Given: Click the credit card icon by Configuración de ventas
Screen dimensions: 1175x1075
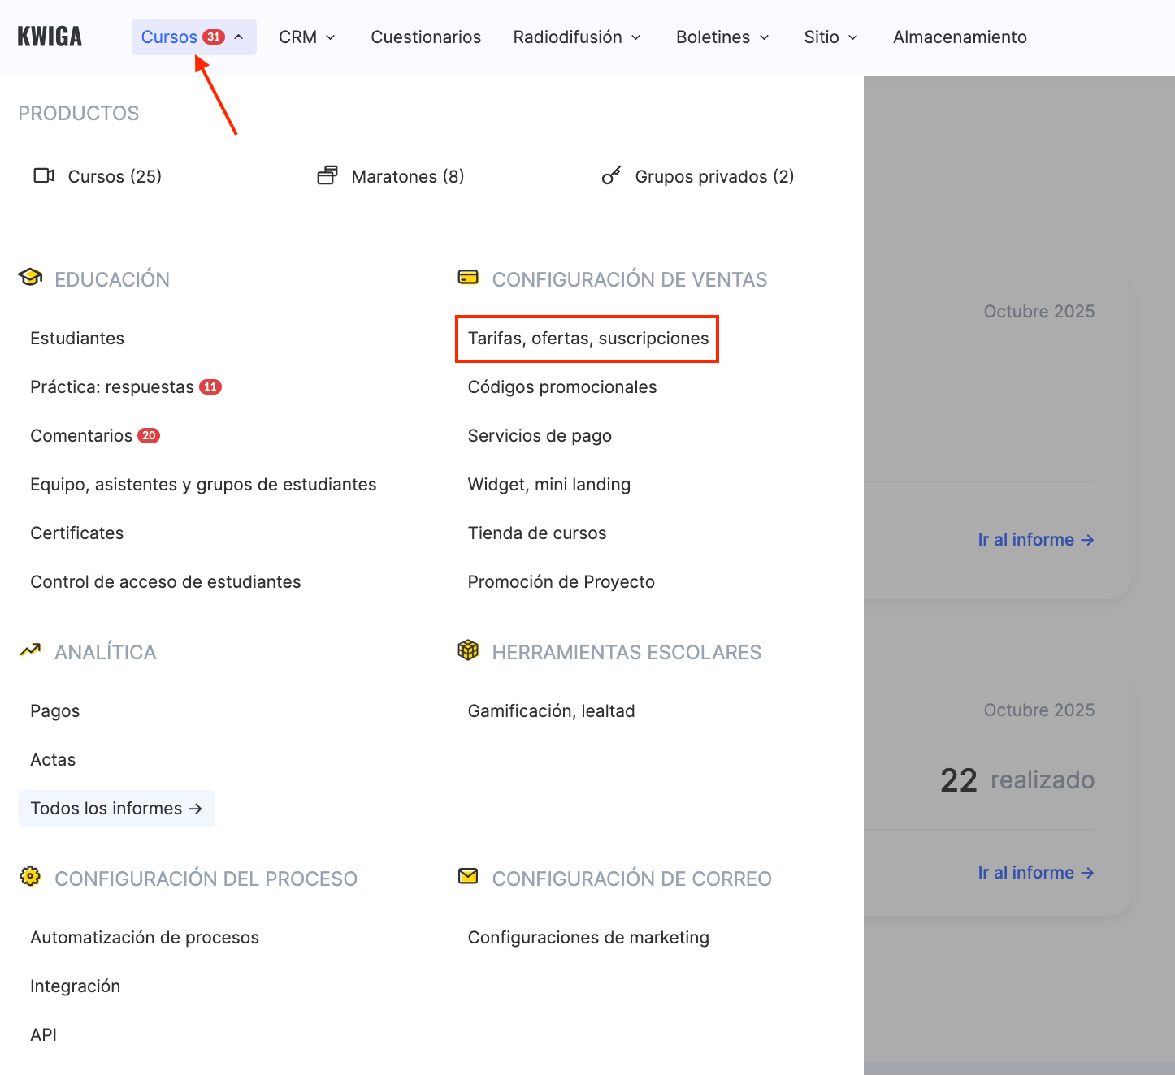Looking at the screenshot, I should (468, 278).
